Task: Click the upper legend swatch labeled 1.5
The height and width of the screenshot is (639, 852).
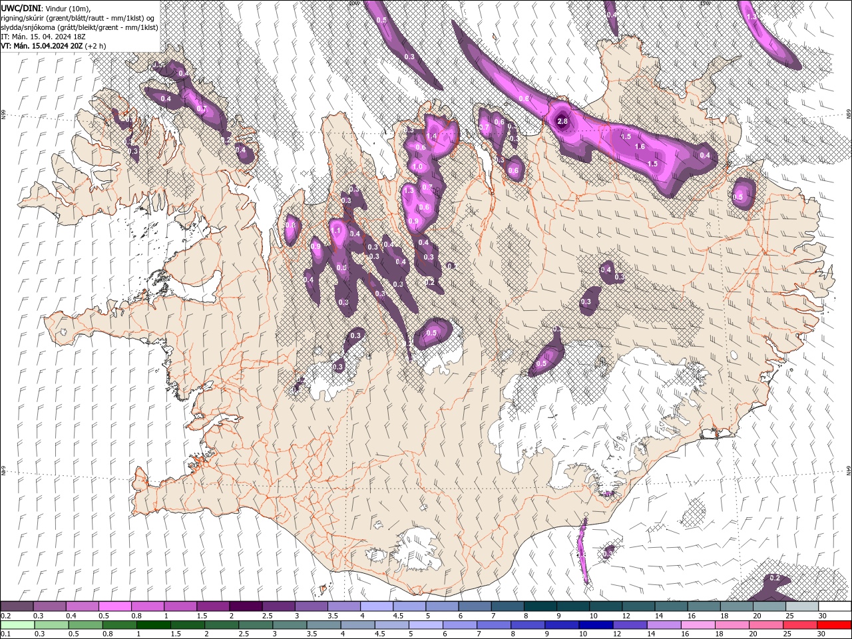Action: pos(212,606)
